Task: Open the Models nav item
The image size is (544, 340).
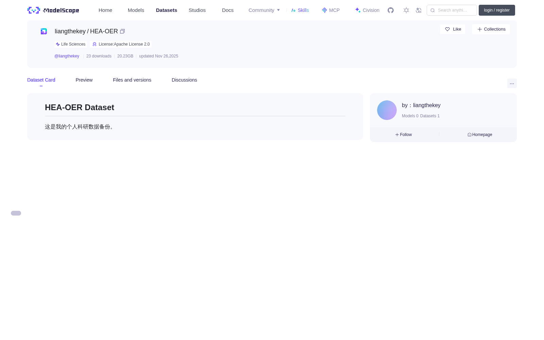Action: 136,10
